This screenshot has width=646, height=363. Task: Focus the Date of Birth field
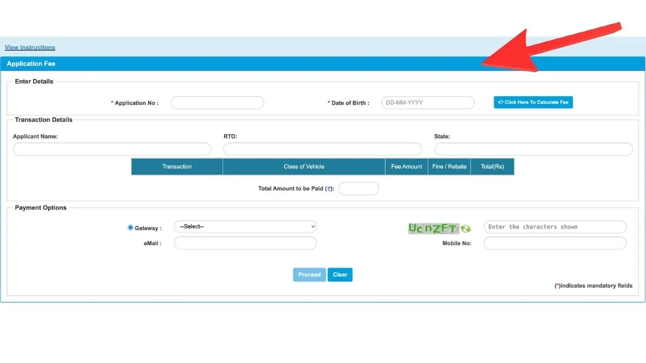point(428,103)
